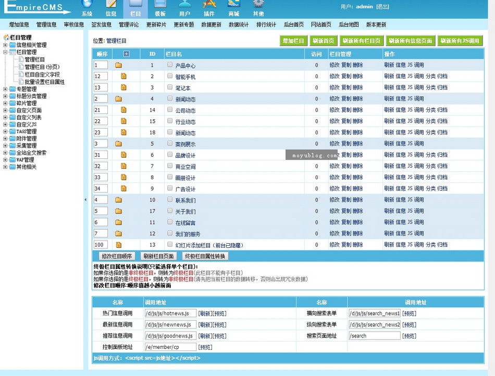
Task: Tick the checkbox for 产品中心
Action: 170,65
